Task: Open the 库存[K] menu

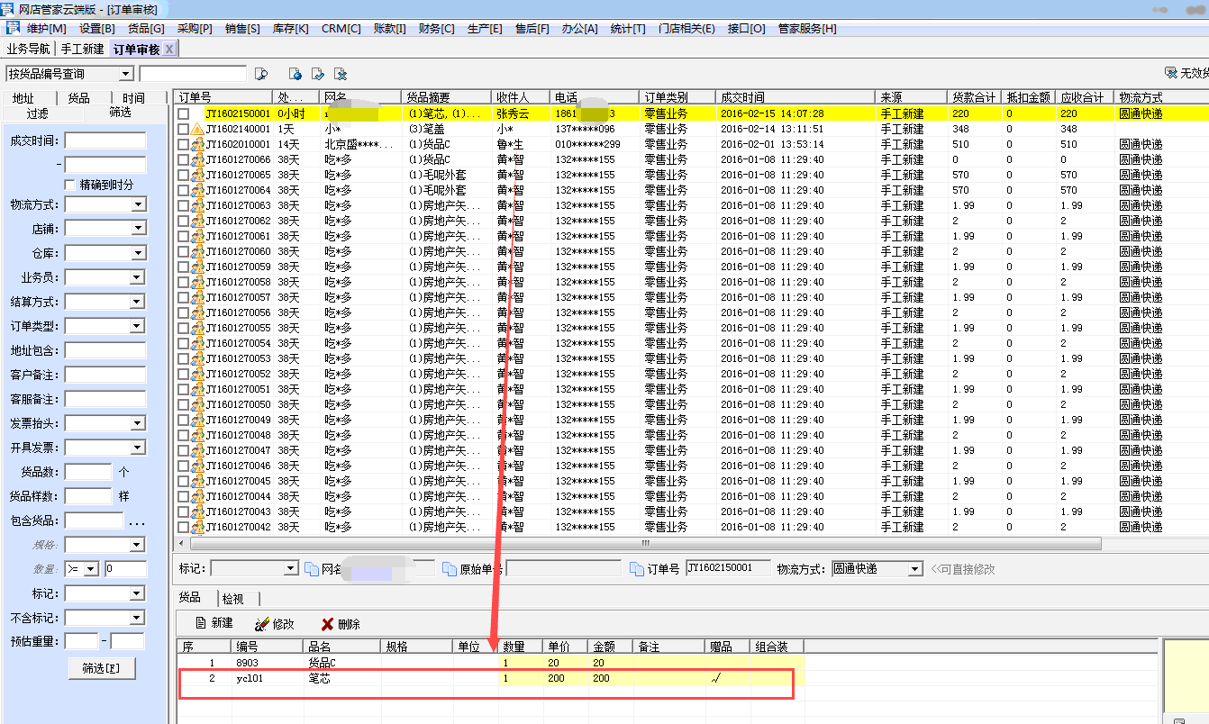Action: 290,29
